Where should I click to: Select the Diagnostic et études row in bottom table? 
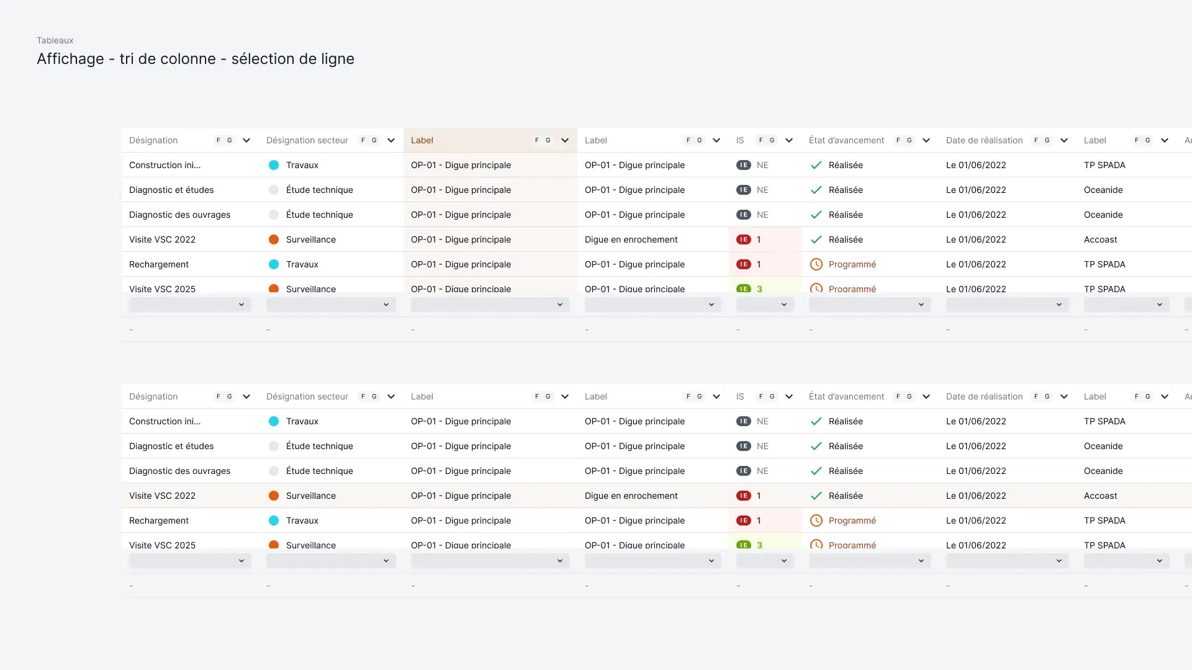click(171, 446)
